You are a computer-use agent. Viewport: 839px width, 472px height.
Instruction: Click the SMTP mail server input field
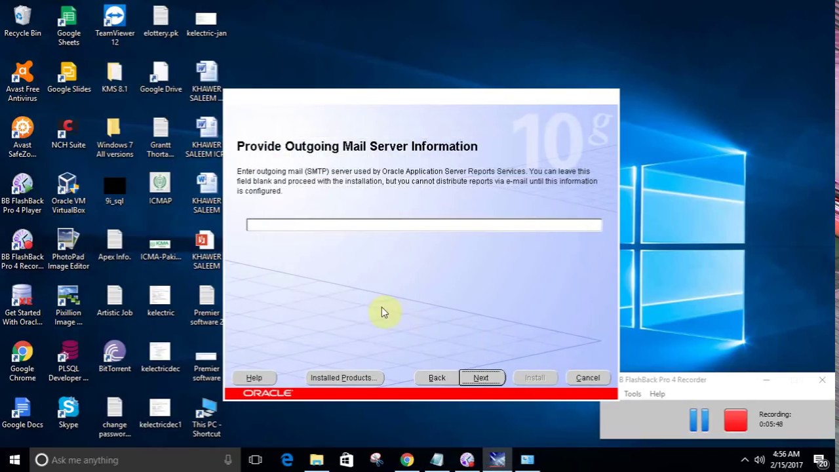click(424, 225)
